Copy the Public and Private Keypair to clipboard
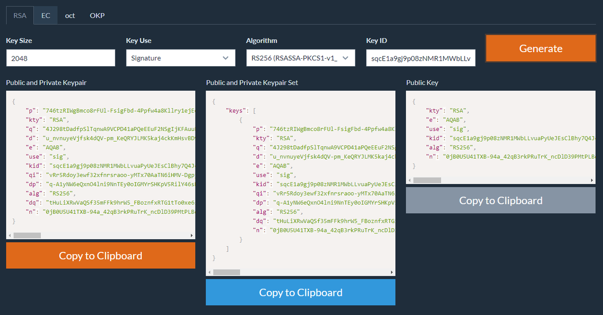 tap(100, 255)
